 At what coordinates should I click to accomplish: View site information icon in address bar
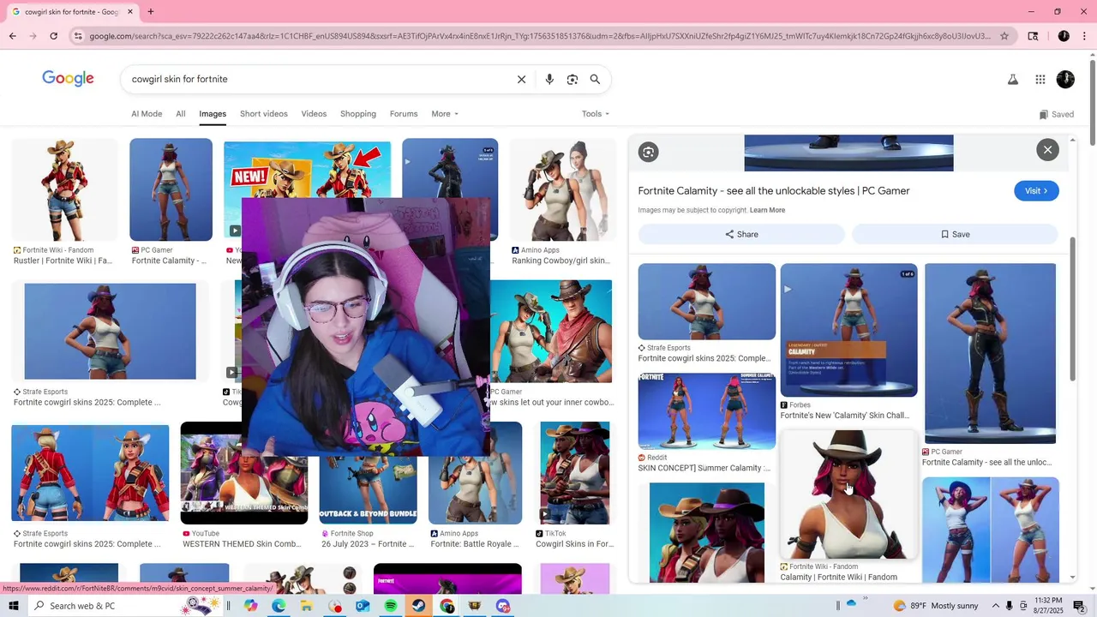coord(78,36)
